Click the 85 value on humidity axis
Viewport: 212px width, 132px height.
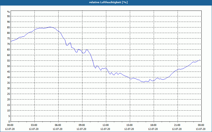(x=8, y=27)
